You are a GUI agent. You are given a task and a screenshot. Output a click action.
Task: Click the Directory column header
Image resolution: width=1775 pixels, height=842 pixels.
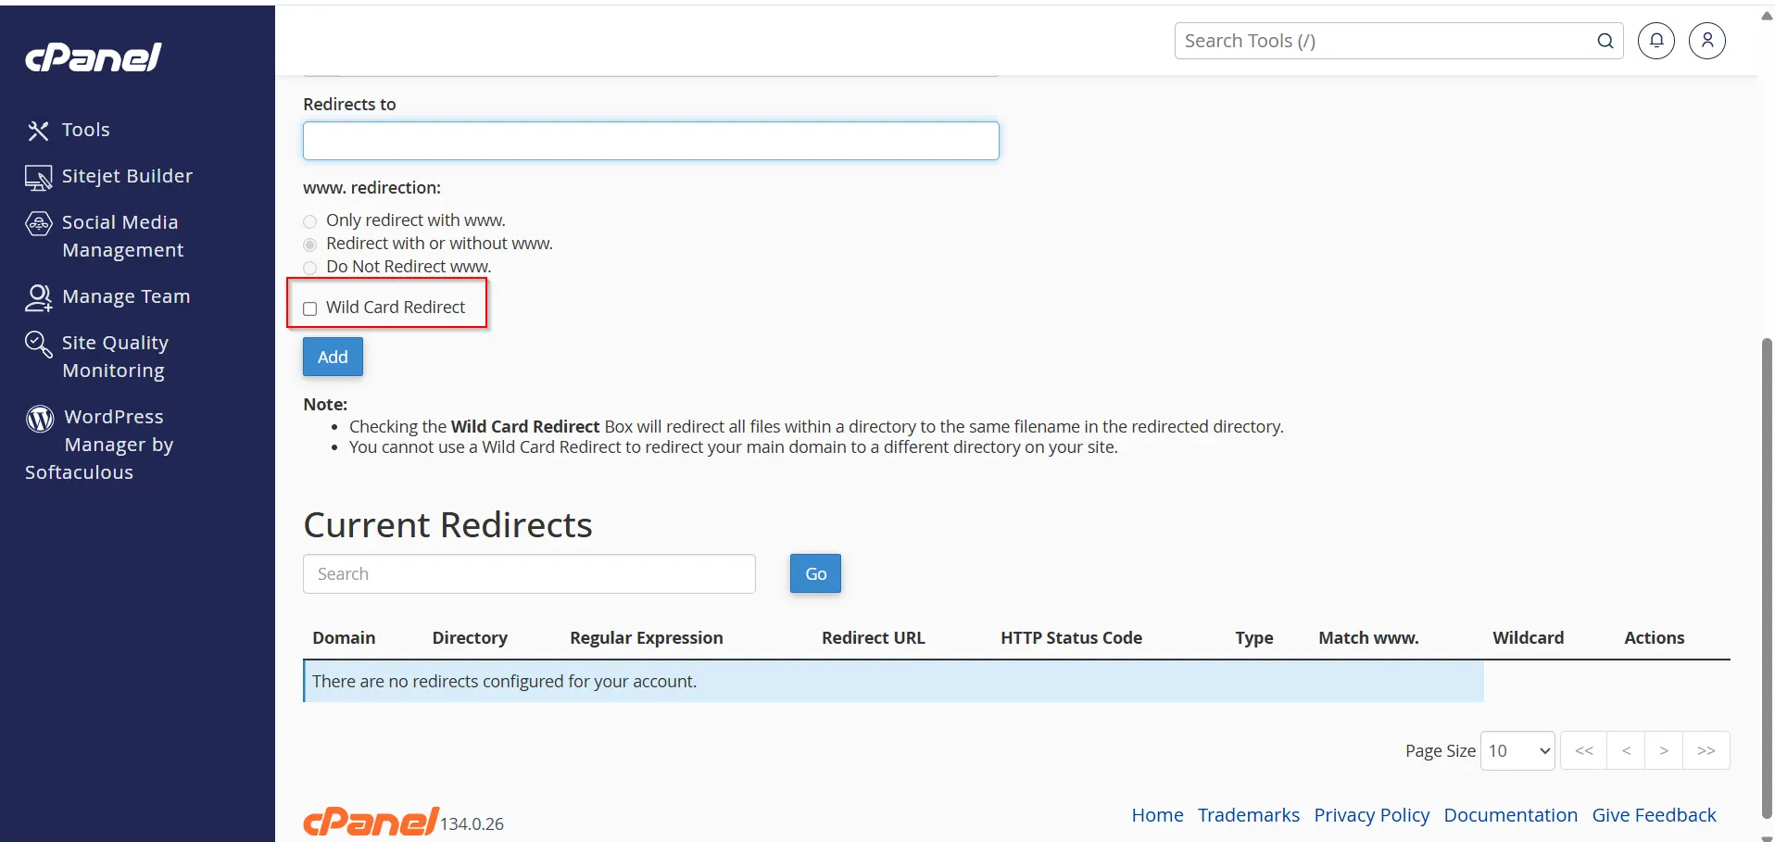(470, 637)
